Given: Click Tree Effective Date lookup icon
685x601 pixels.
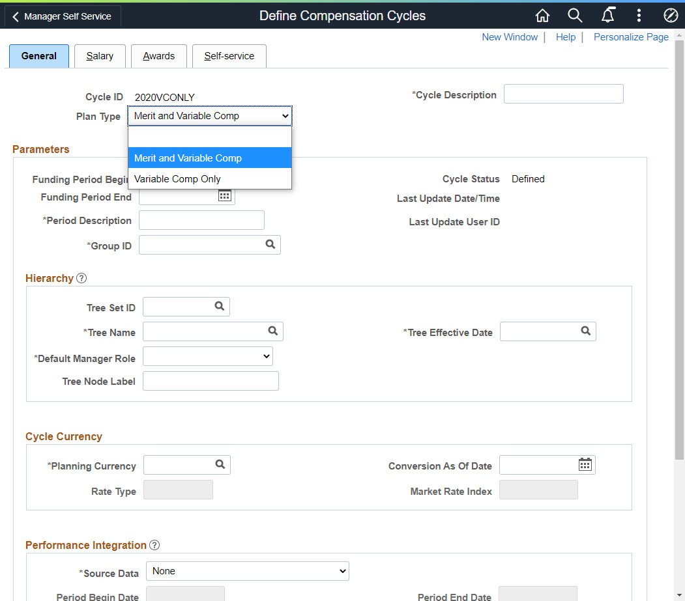Looking at the screenshot, I should click(x=586, y=331).
